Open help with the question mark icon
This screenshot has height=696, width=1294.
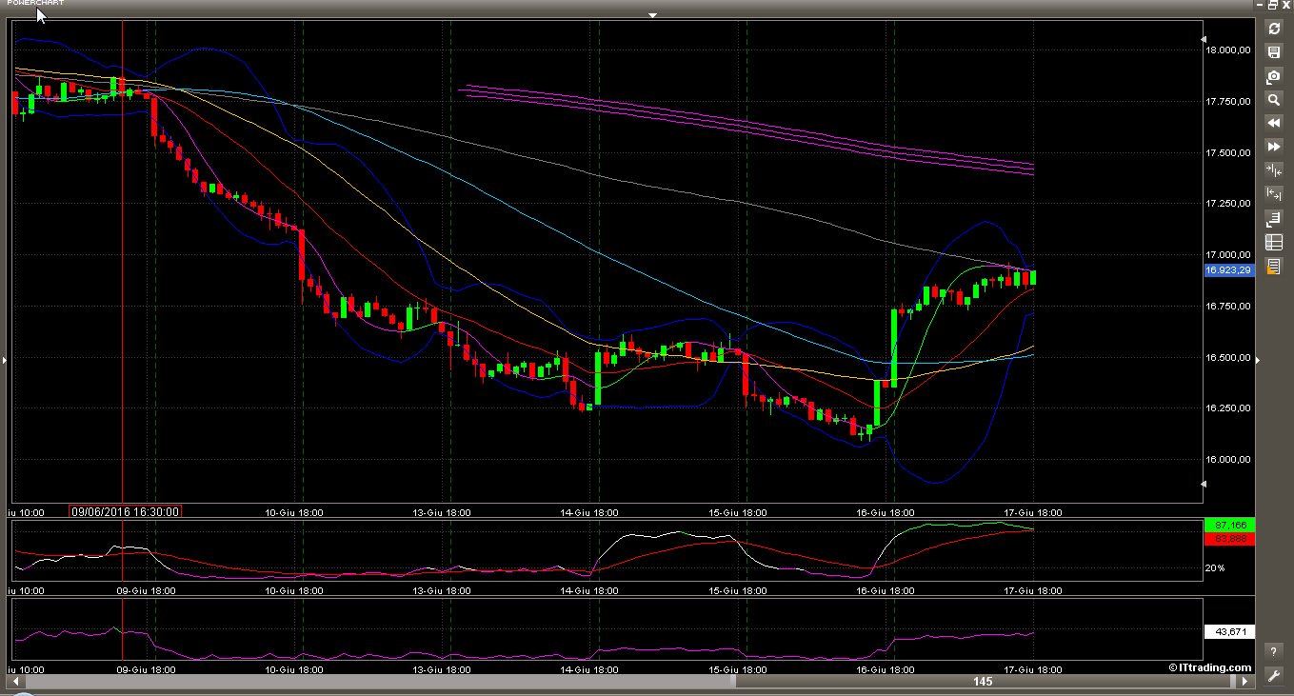coord(1273,651)
